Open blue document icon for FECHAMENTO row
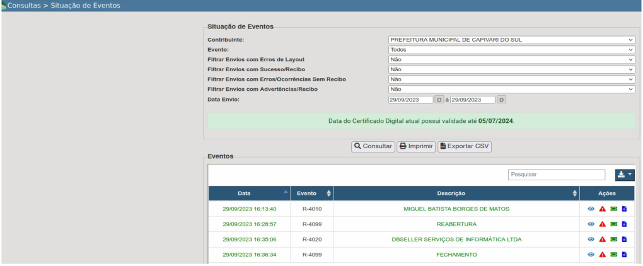643x266 pixels. 624,255
